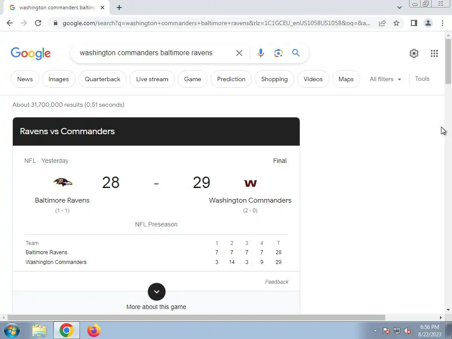Open File Explorer from taskbar
The width and height of the screenshot is (452, 339).
click(39, 330)
